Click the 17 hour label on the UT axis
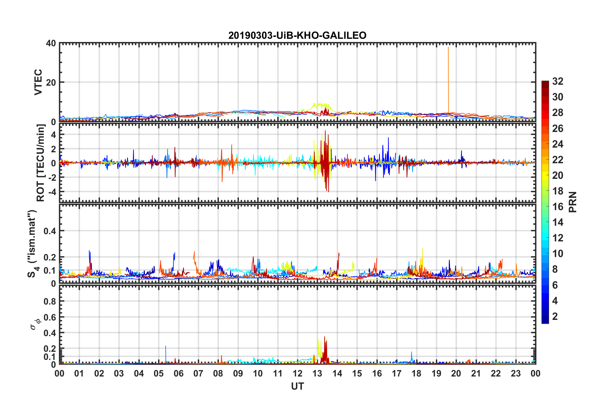595x404 pixels. click(x=397, y=373)
